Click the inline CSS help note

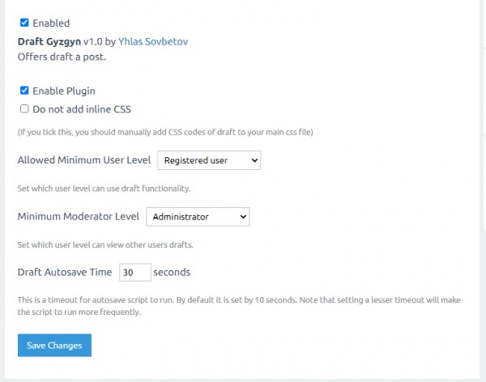tap(165, 132)
